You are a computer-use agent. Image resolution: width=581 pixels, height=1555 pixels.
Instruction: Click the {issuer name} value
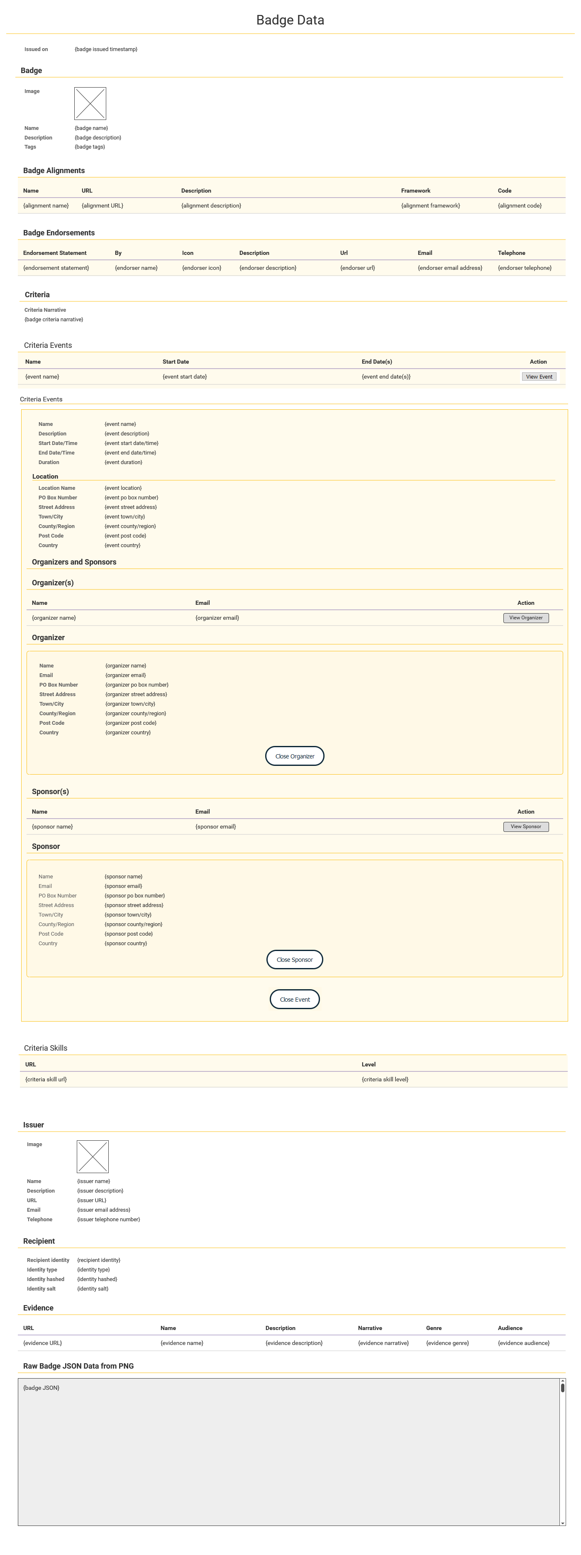coord(93,1181)
